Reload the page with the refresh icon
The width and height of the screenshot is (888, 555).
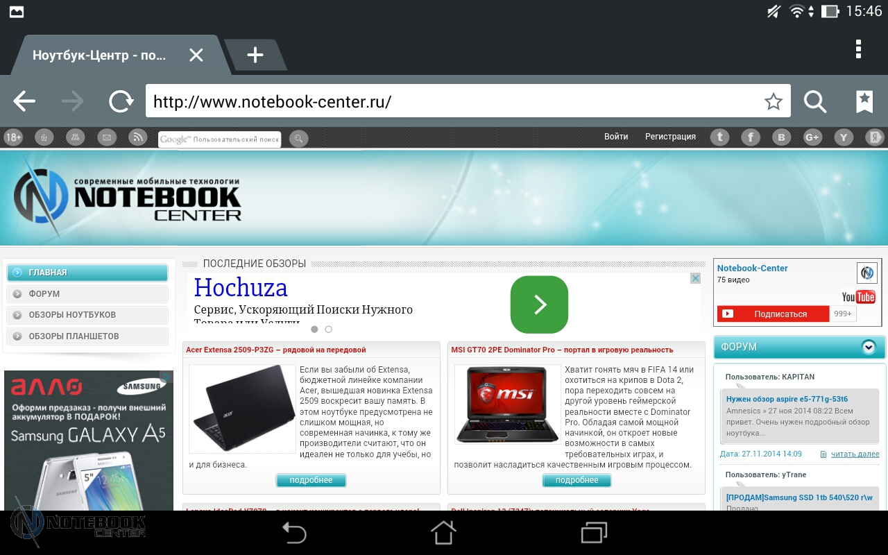121,101
